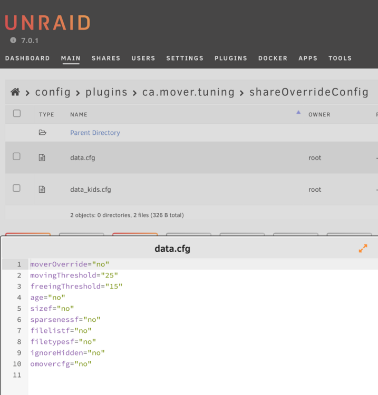Open the Tools tab
Viewport: 378px width, 395px height.
click(340, 58)
